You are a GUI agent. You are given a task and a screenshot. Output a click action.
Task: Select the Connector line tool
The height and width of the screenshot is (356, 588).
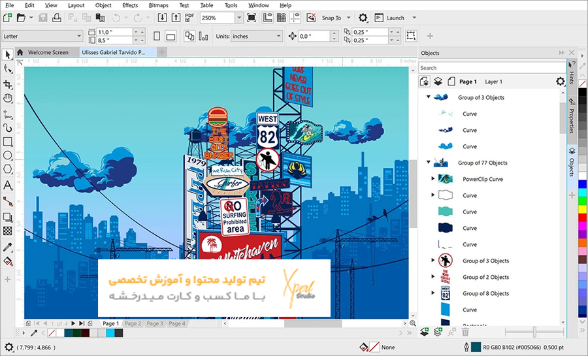pyautogui.click(x=7, y=202)
